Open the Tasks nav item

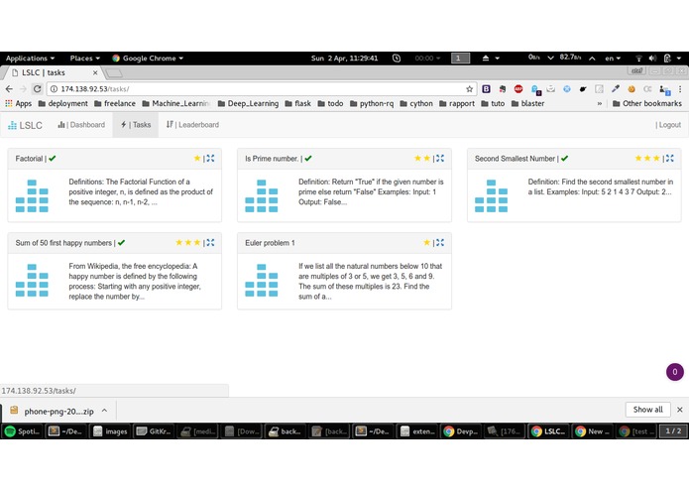click(136, 125)
